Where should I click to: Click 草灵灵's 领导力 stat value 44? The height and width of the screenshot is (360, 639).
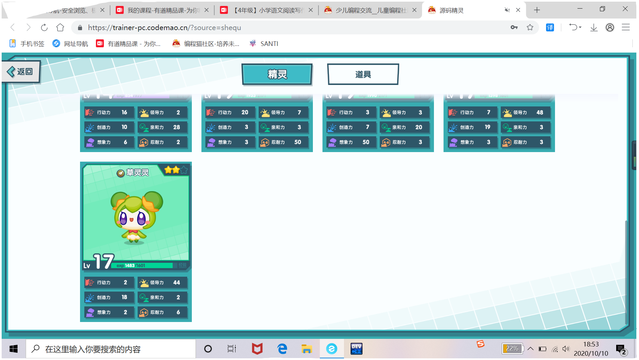point(177,283)
